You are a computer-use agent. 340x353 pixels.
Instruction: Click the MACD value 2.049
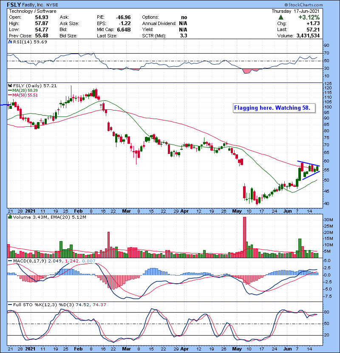pyautogui.click(x=55, y=261)
